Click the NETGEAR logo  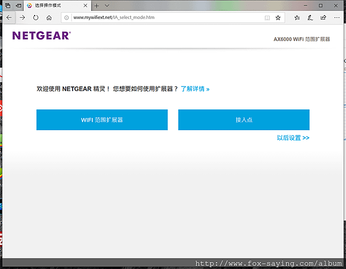(42, 36)
